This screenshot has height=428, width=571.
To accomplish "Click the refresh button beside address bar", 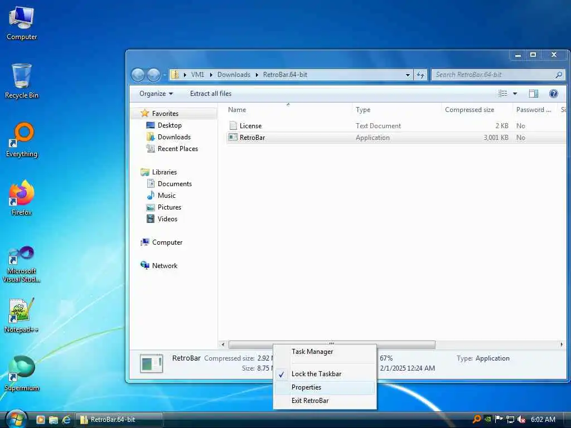I will pyautogui.click(x=420, y=75).
